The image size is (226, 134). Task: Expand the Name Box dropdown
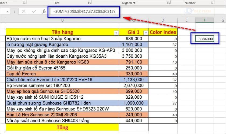click(7, 11)
